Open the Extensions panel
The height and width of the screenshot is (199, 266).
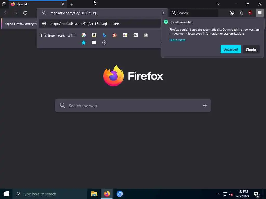coord(241,13)
